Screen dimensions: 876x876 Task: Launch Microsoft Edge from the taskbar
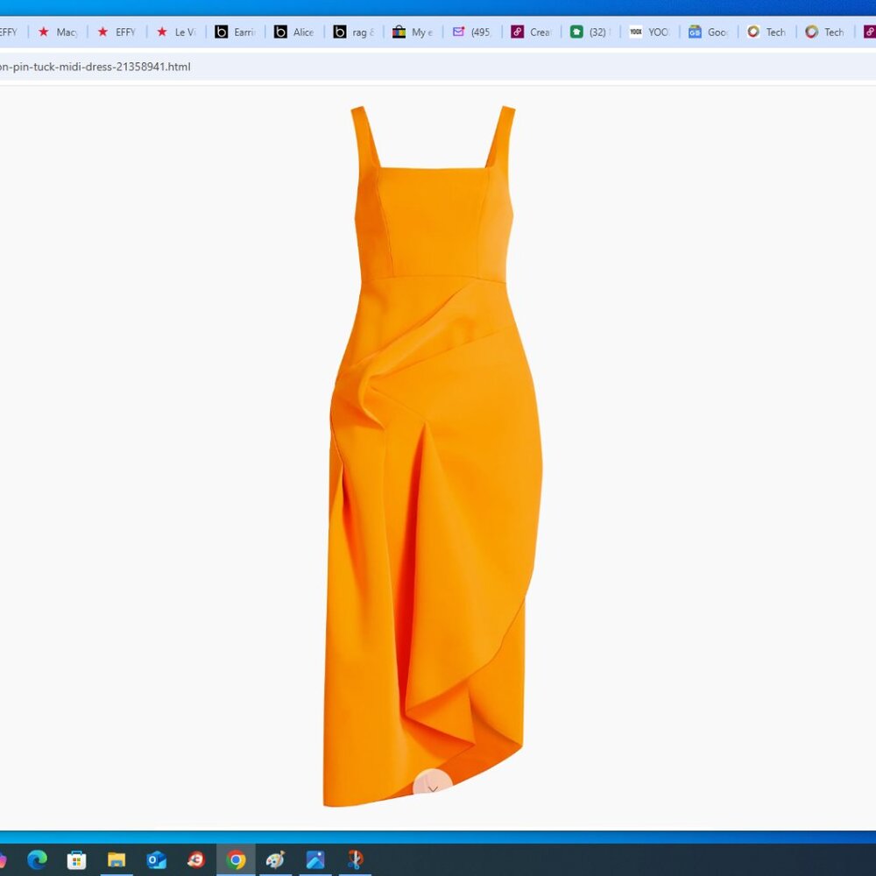36,859
